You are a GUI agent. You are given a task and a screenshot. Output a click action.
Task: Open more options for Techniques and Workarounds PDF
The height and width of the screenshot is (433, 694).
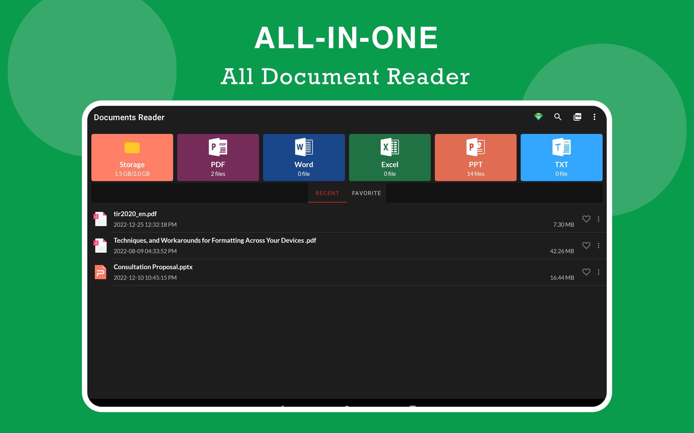pyautogui.click(x=599, y=245)
